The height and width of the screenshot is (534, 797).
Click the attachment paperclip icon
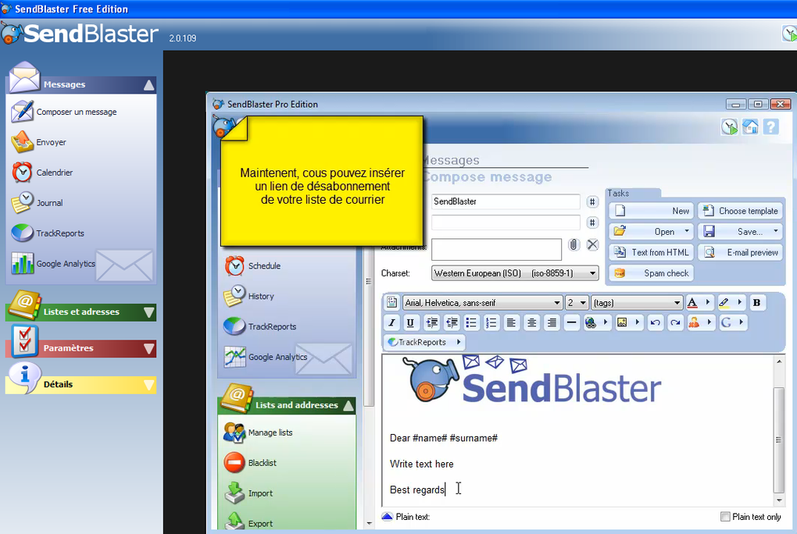[574, 245]
